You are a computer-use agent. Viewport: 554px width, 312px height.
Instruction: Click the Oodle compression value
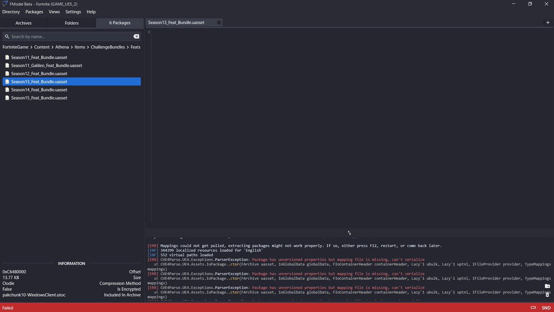click(8, 283)
